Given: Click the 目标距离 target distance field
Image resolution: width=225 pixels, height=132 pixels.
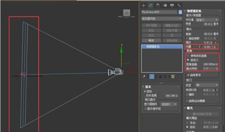Looking at the screenshot, I should coord(171,96).
